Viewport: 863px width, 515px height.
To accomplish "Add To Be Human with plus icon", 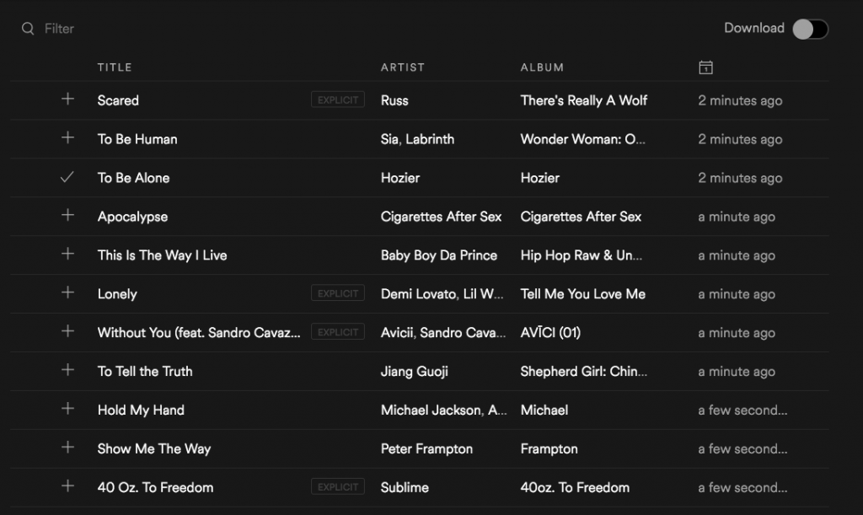I will [x=67, y=137].
